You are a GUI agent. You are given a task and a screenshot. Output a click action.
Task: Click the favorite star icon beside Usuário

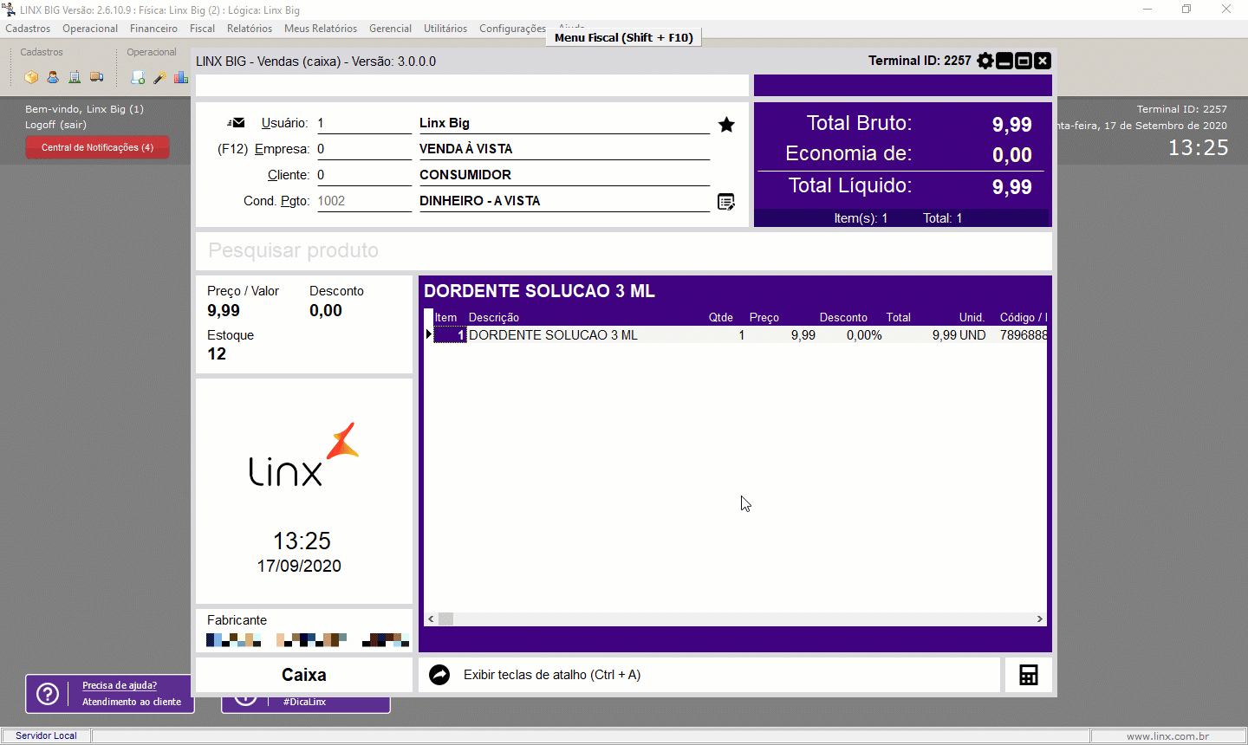click(726, 125)
